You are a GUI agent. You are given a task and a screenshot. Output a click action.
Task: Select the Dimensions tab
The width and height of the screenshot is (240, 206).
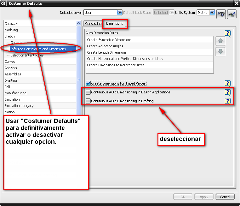point(115,24)
